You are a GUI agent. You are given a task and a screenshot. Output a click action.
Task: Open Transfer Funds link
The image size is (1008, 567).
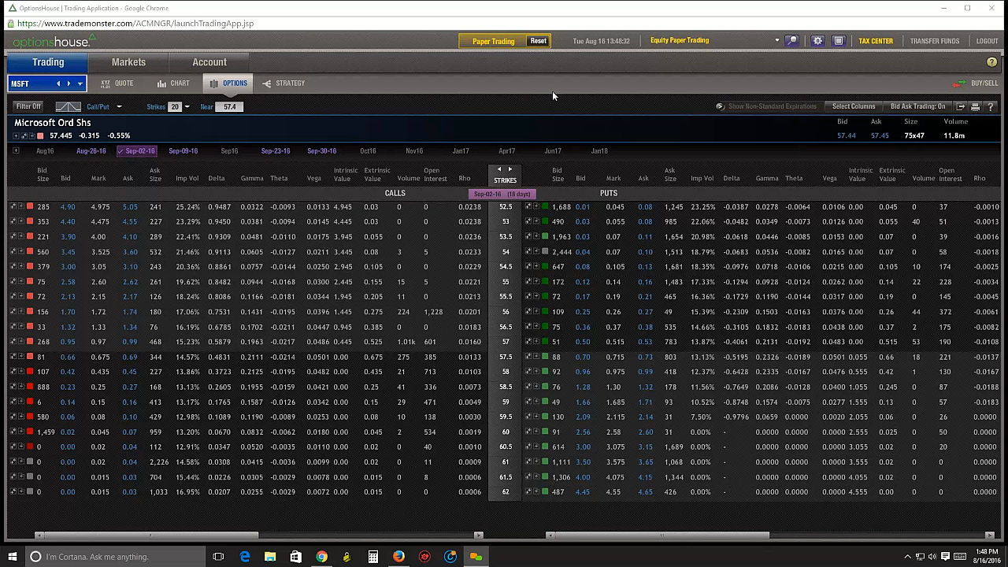(x=935, y=41)
